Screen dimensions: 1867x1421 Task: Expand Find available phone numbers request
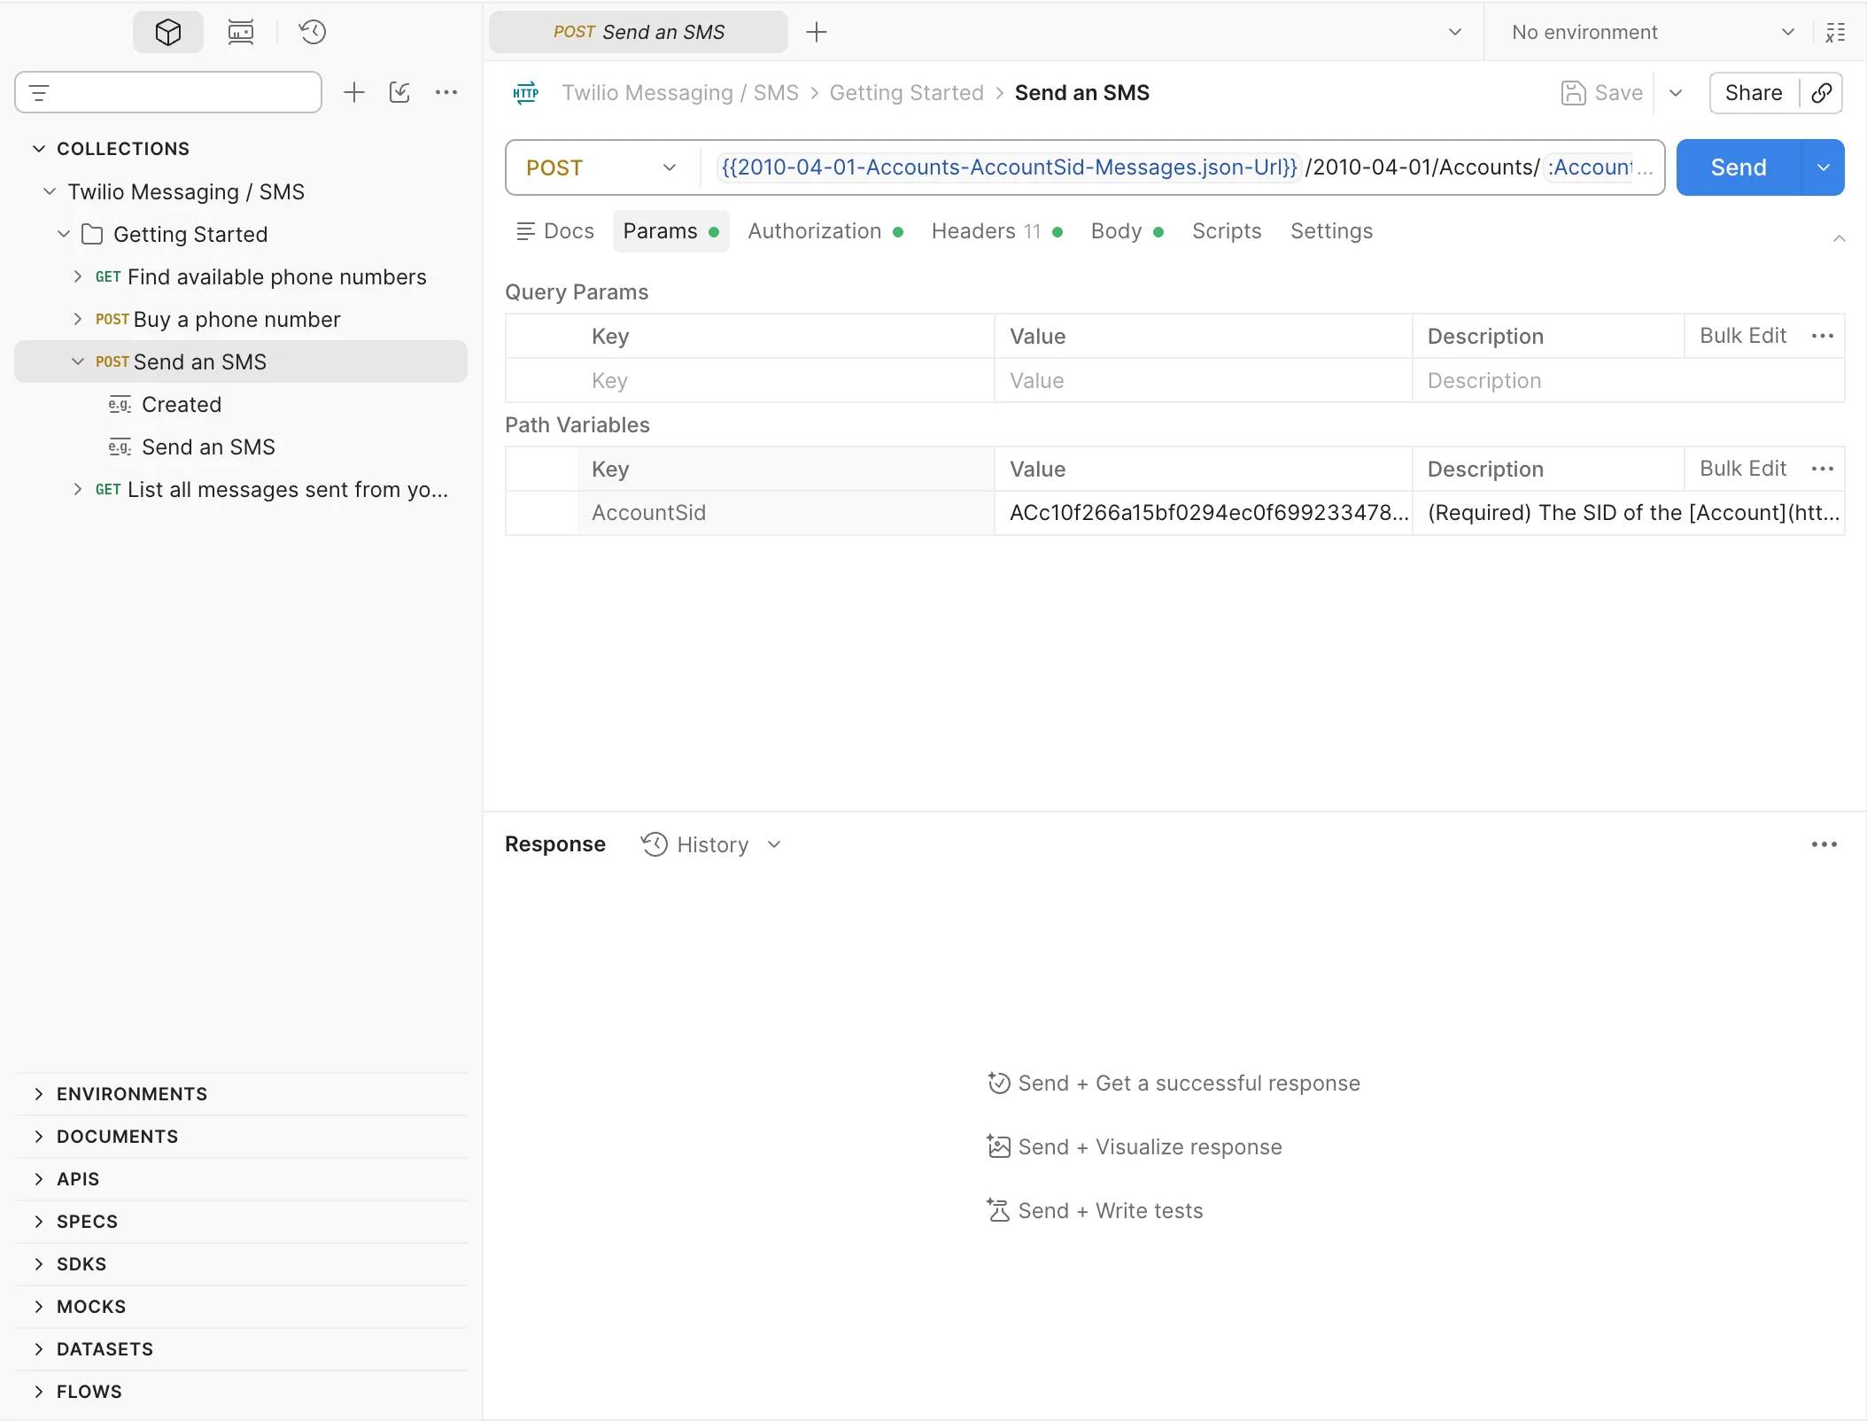click(x=78, y=276)
